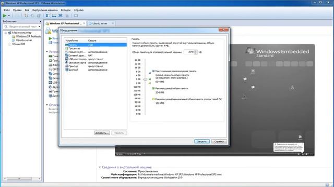Power on the VM with green play icon
This screenshot has height=187, width=334.
[5, 16]
